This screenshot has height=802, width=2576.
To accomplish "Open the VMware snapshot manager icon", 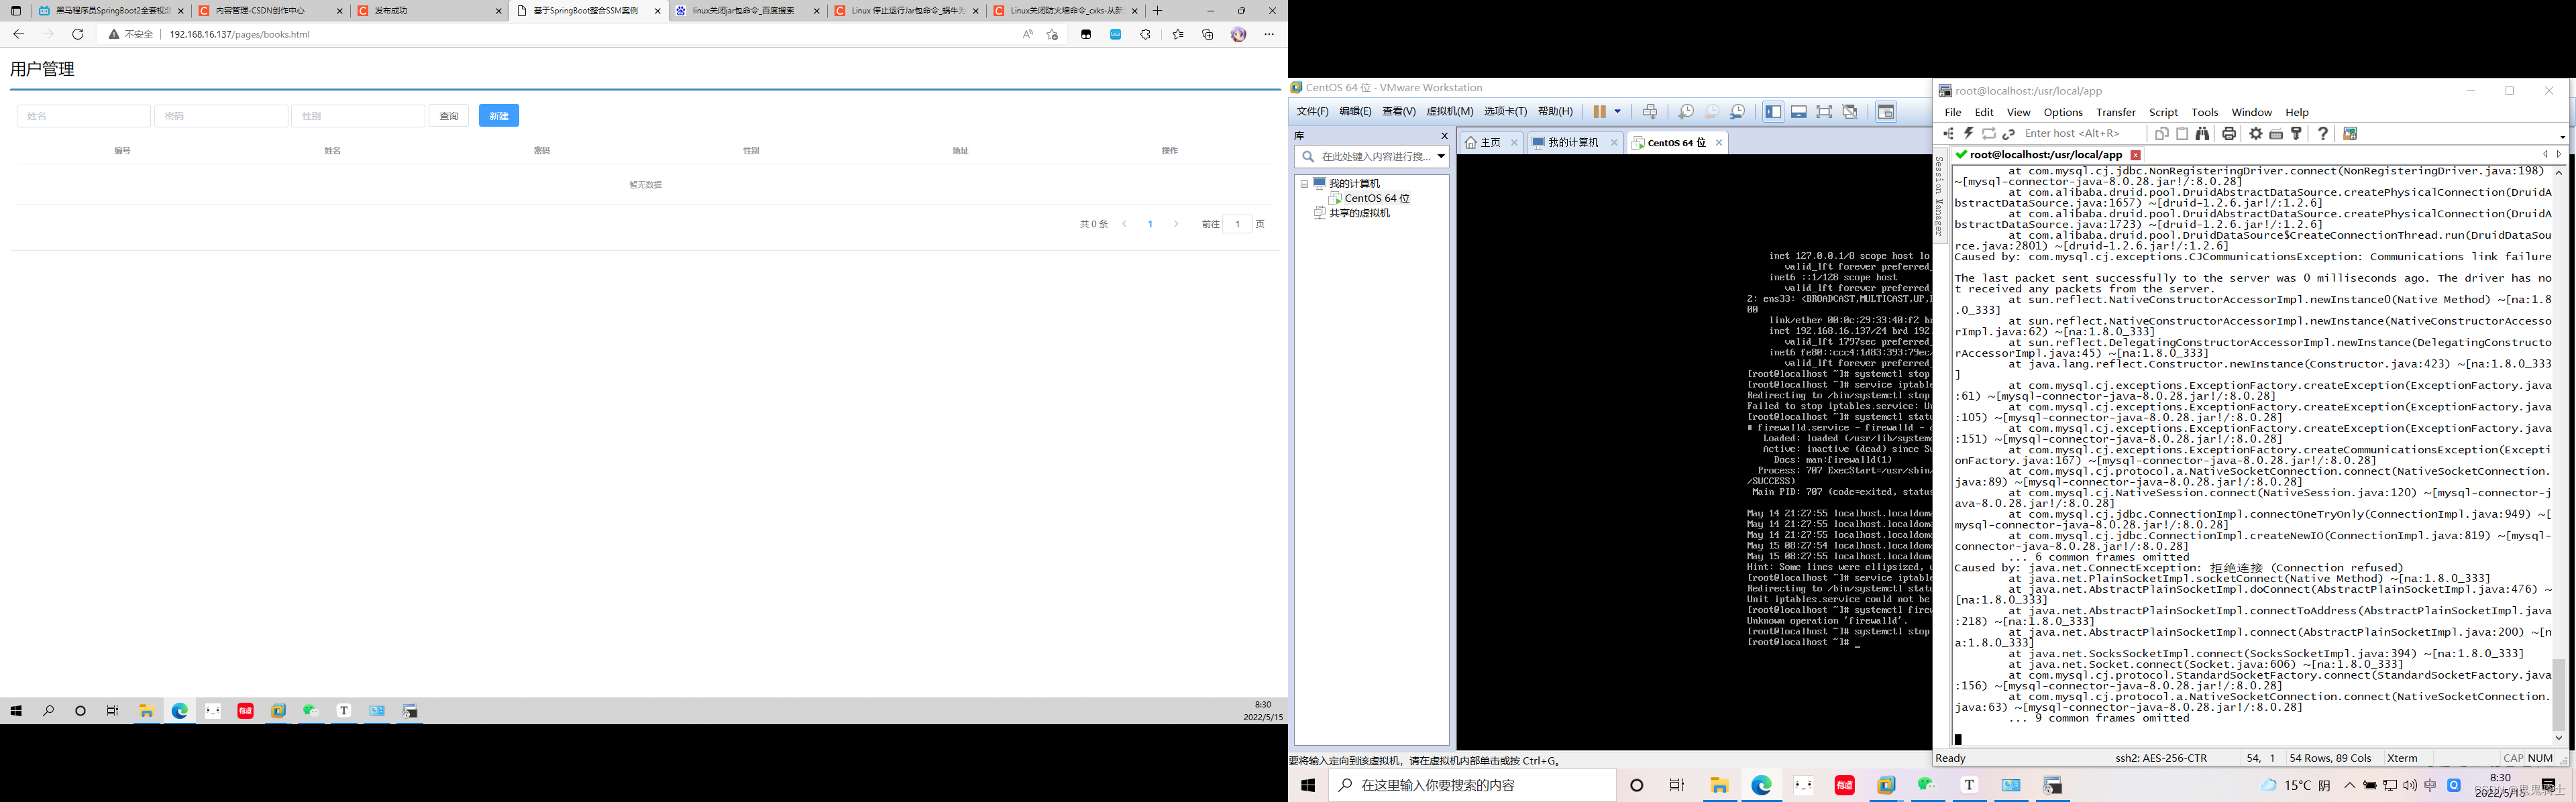I will point(1737,112).
